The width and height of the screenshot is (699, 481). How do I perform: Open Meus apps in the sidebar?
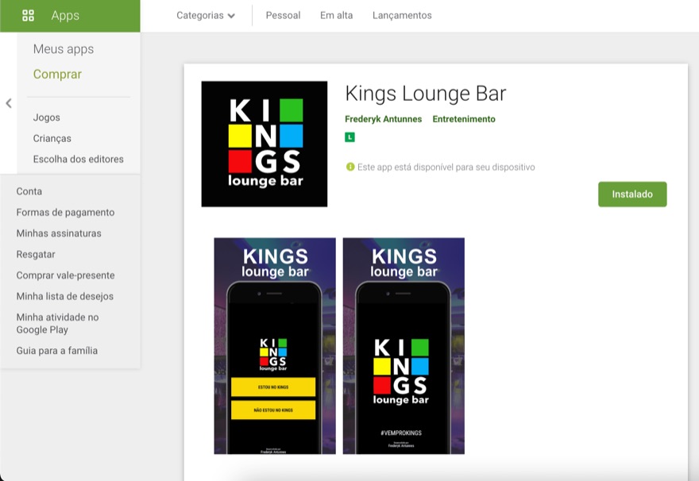[x=64, y=49]
